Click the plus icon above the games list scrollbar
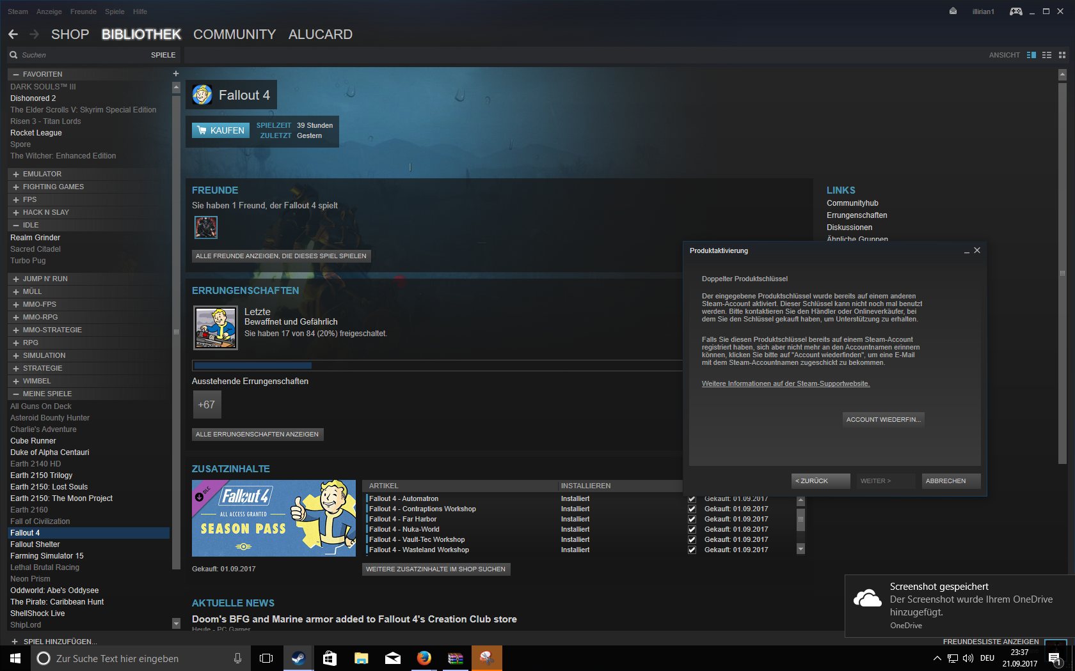The height and width of the screenshot is (671, 1075). (176, 73)
